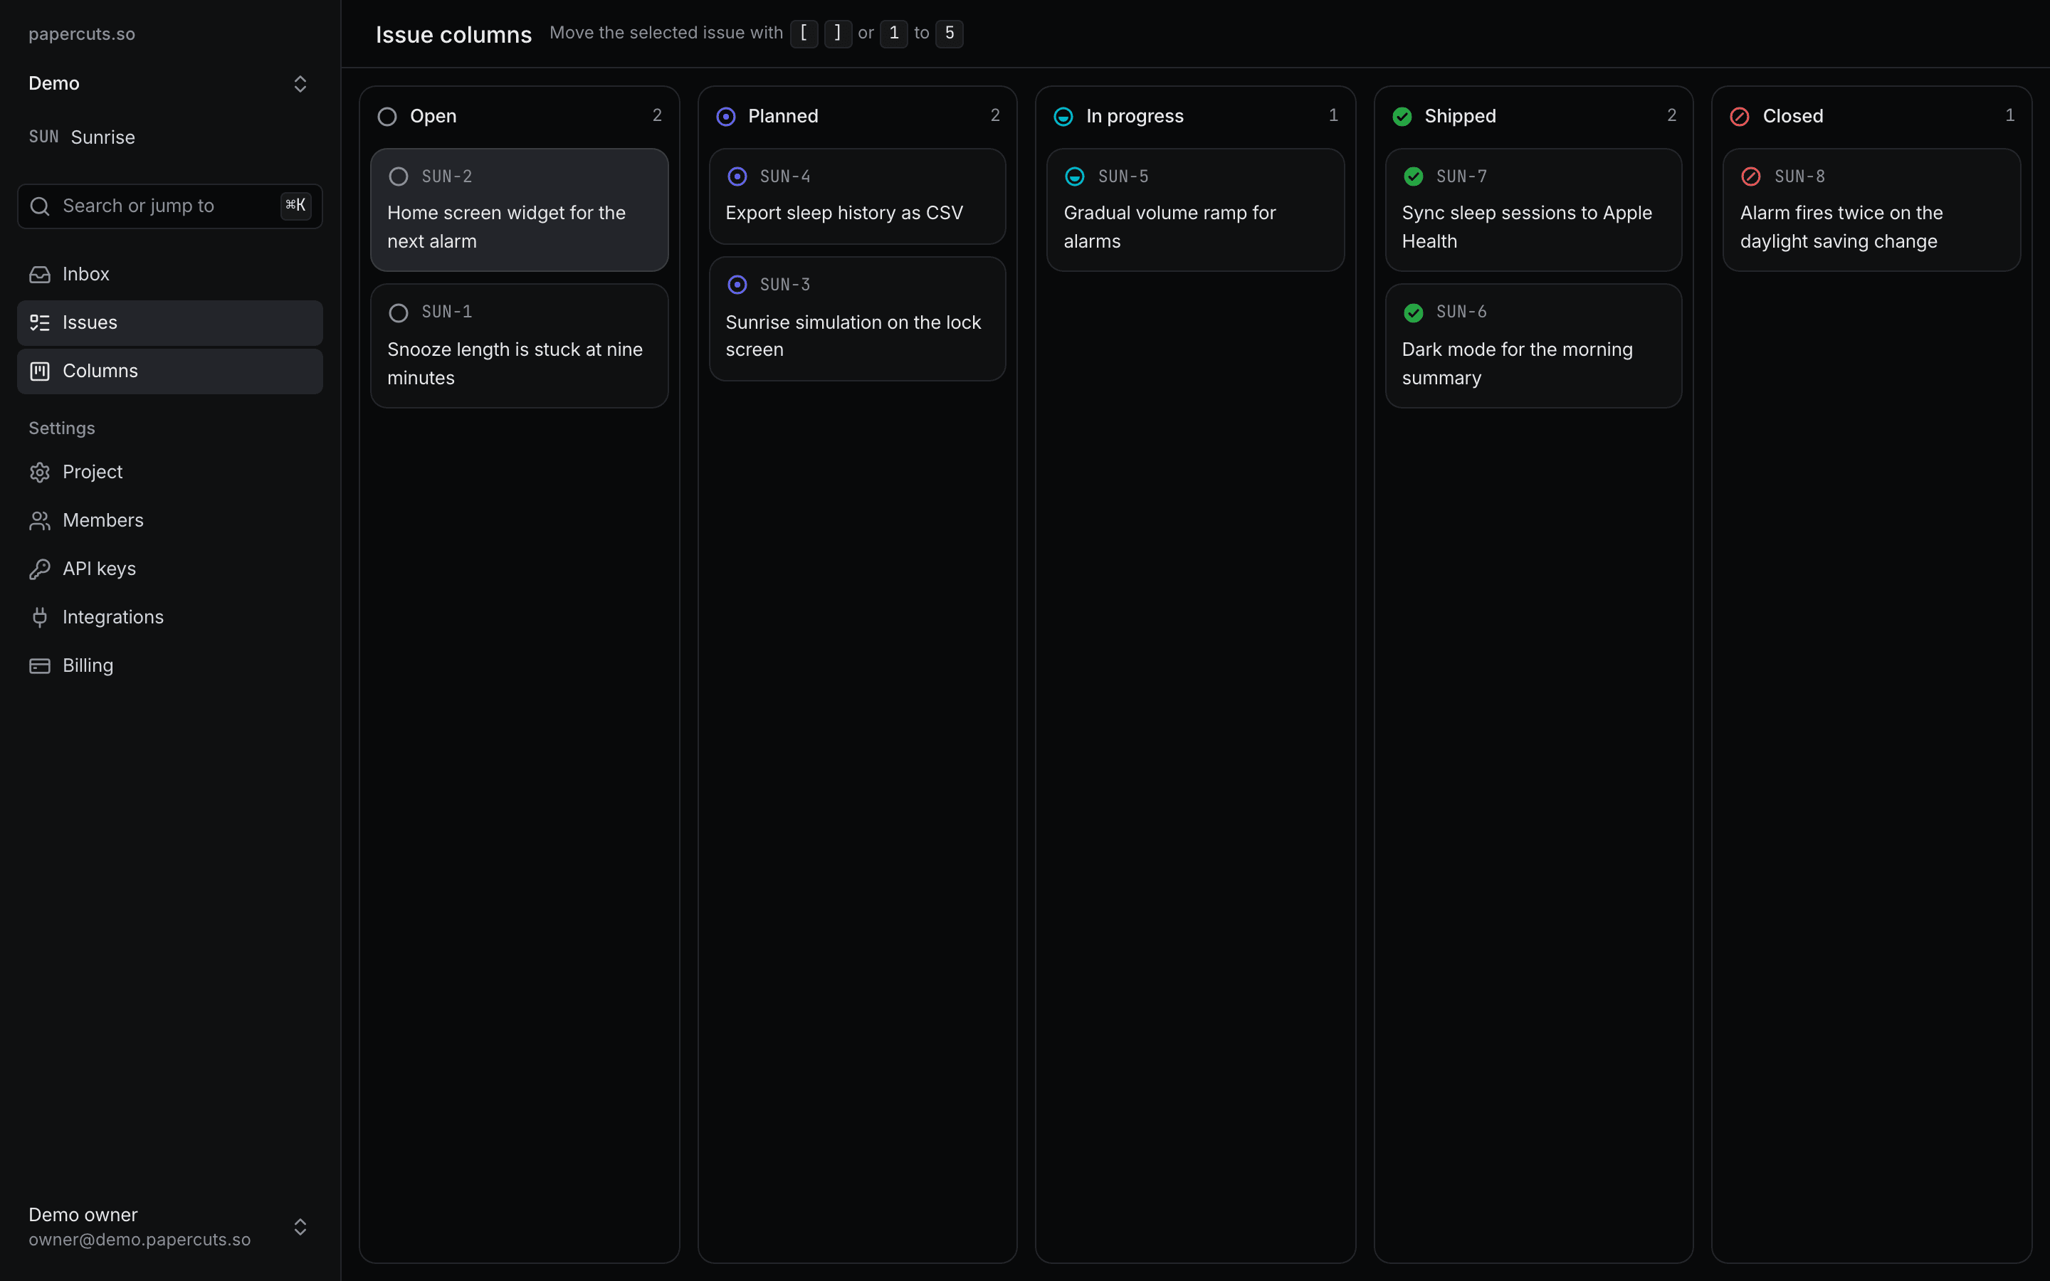Click the right bracket shortcut key

838,33
